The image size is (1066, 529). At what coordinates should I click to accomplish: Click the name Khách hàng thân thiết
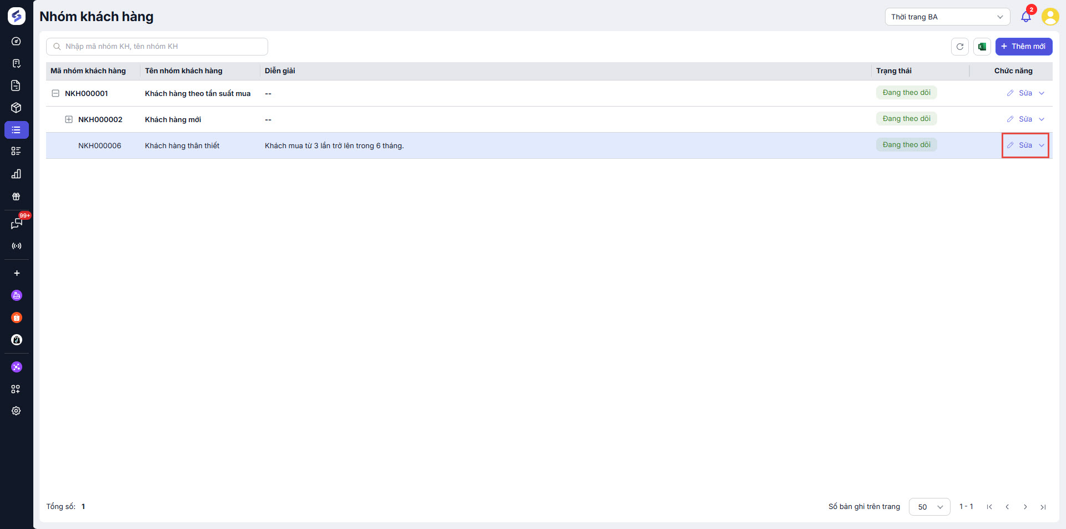click(x=182, y=145)
